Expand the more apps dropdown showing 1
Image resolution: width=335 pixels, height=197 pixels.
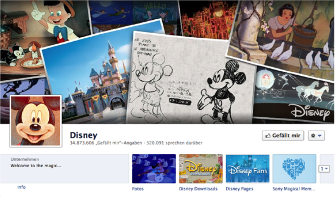[x=324, y=169]
